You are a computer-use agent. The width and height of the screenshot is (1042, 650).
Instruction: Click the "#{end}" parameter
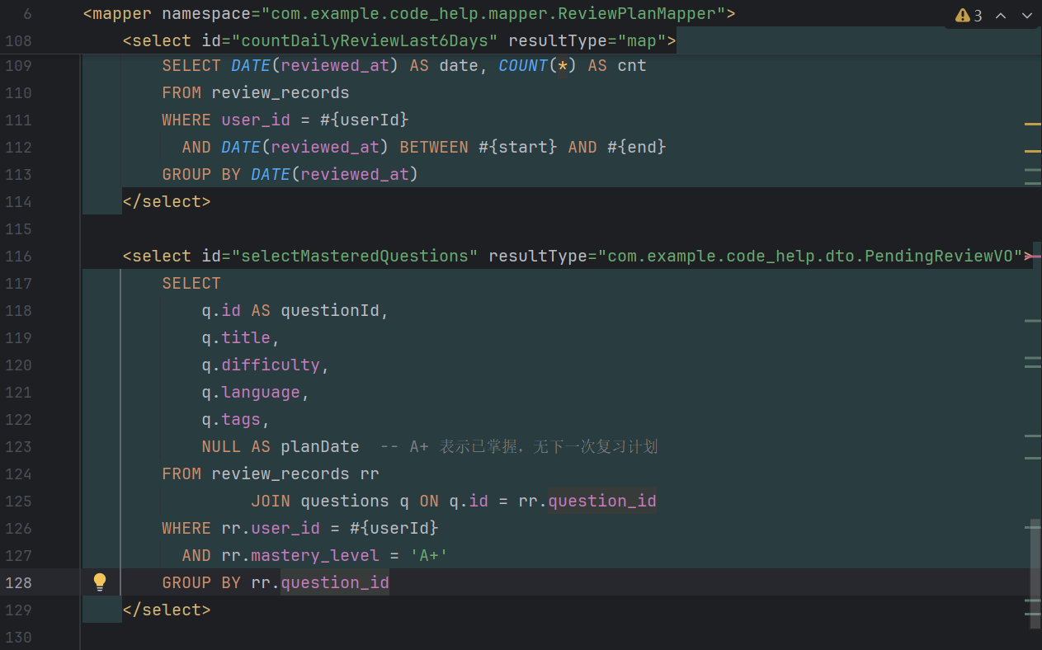pyautogui.click(x=637, y=148)
